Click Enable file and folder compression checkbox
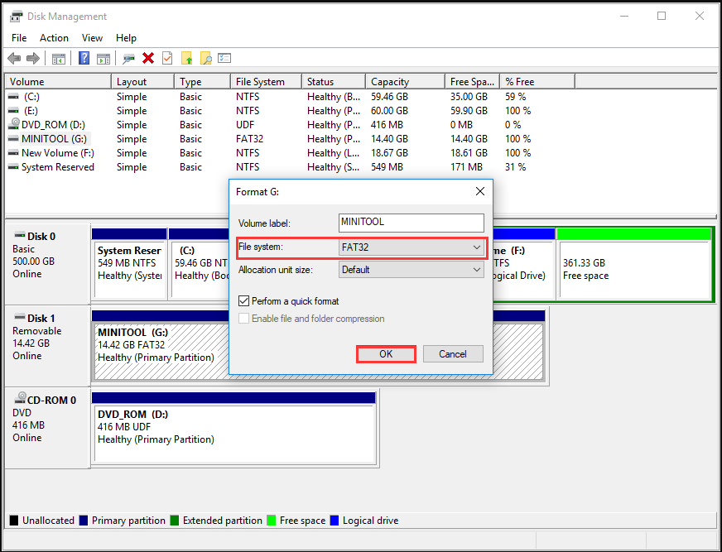Viewport: 722px width, 552px height. pos(243,319)
